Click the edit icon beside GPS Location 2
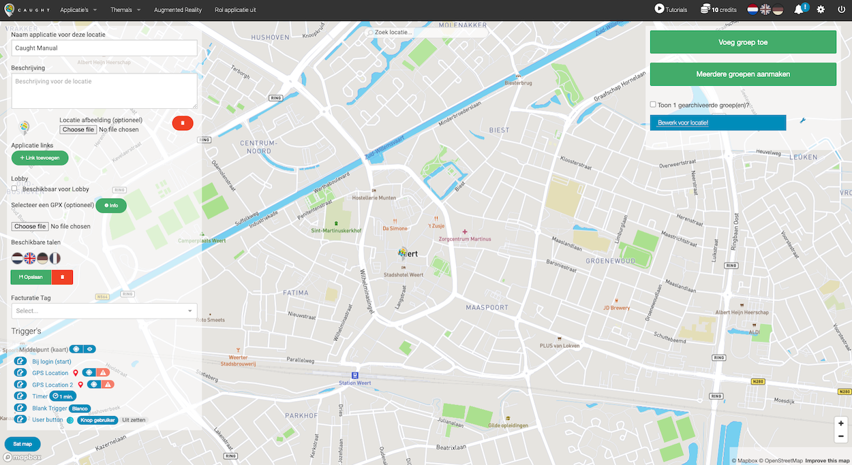This screenshot has height=465, width=852. 20,385
